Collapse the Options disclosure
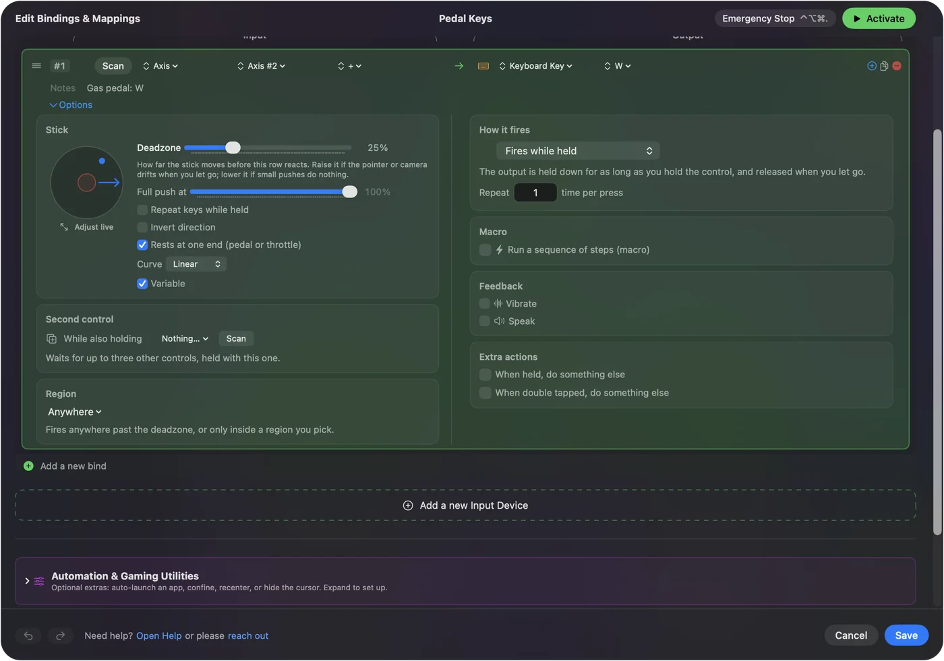The width and height of the screenshot is (944, 661). tap(71, 105)
